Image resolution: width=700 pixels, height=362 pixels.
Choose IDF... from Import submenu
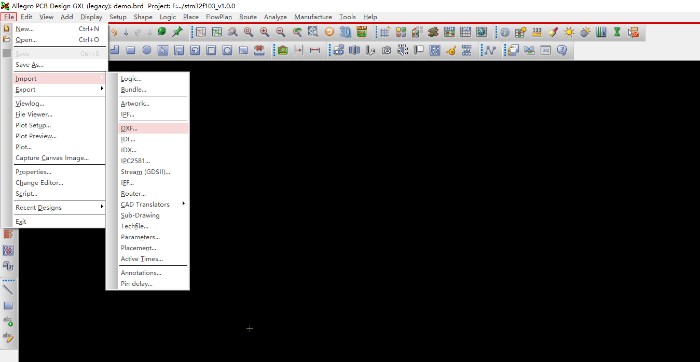click(153, 139)
